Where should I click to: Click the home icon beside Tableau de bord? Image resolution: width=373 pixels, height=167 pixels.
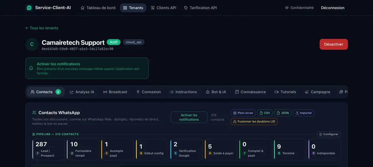pos(82,8)
